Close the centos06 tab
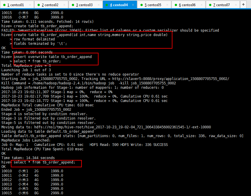Image resolution: width=251 pixels, height=196 pixels. coord(201,5)
